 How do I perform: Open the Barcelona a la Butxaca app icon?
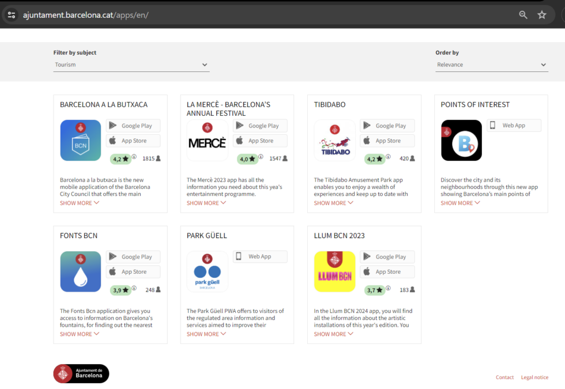click(80, 140)
